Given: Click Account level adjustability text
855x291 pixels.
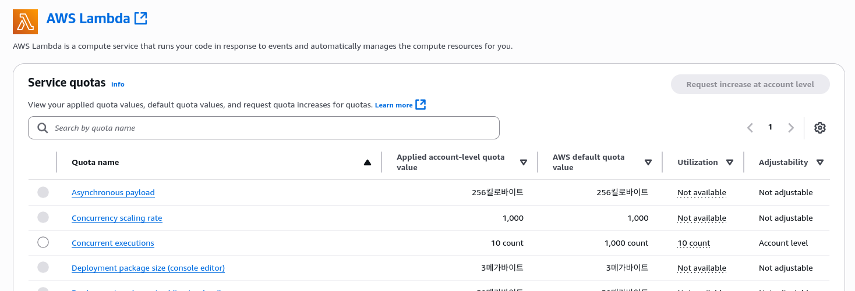Looking at the screenshot, I should click(783, 243).
